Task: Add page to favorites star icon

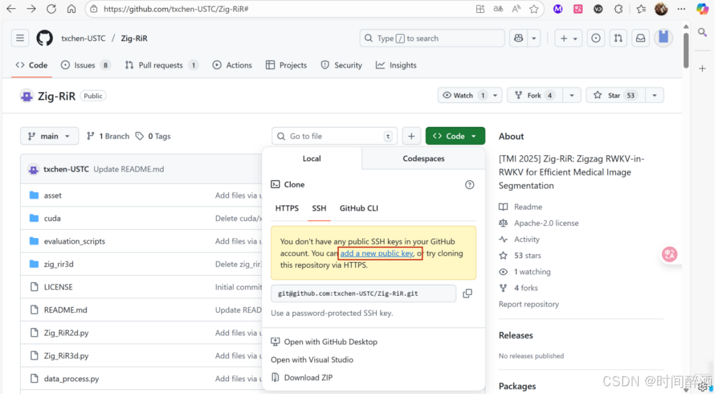Action: tap(534, 8)
